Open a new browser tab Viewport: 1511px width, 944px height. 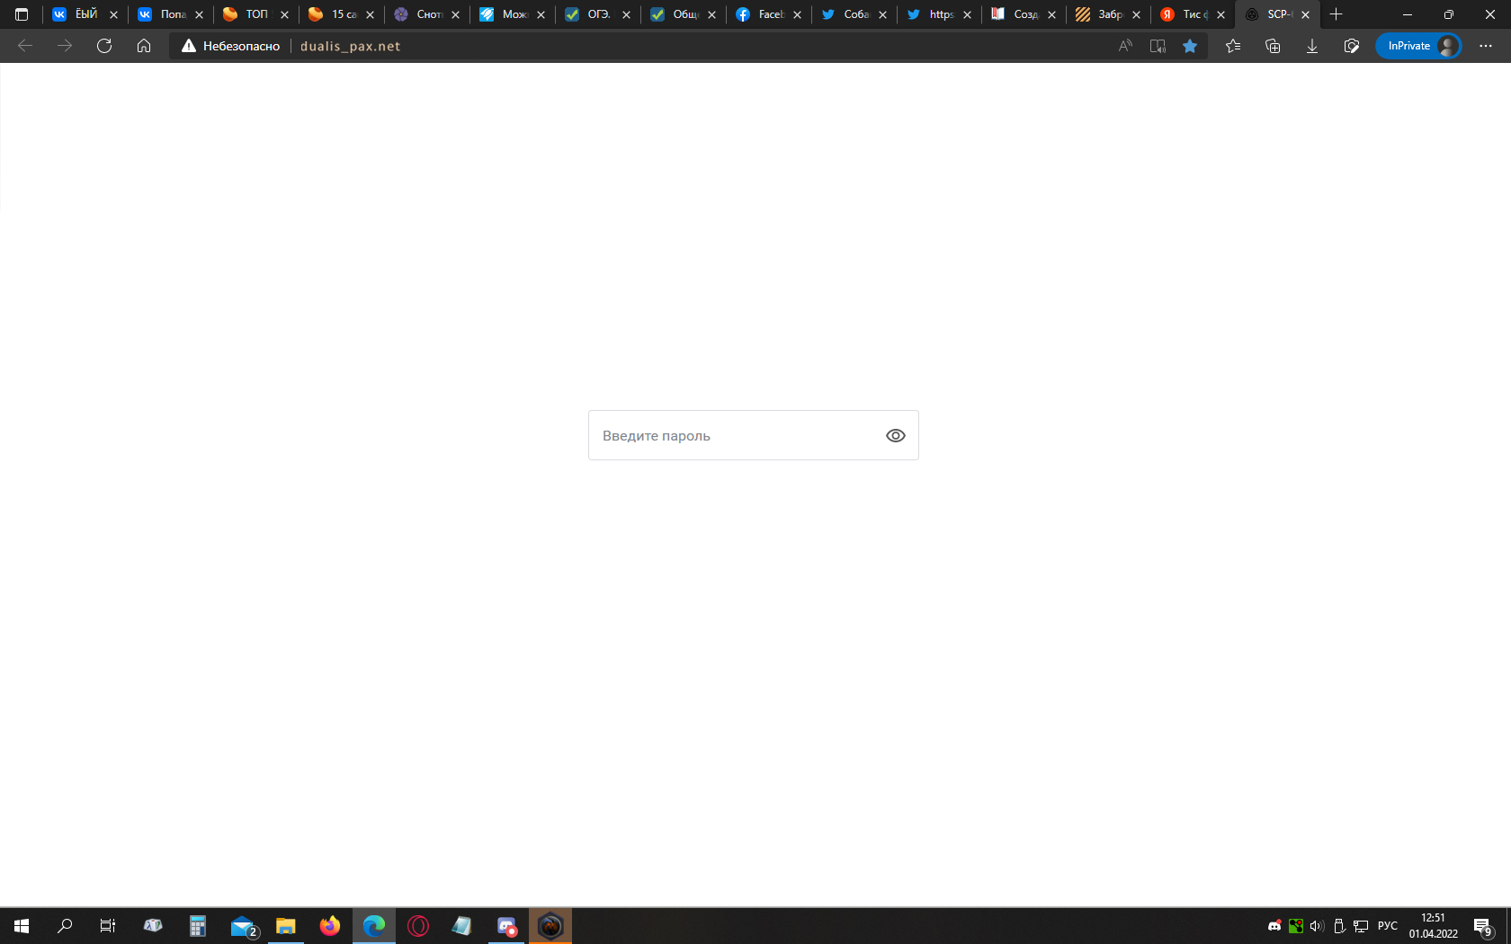click(x=1337, y=14)
